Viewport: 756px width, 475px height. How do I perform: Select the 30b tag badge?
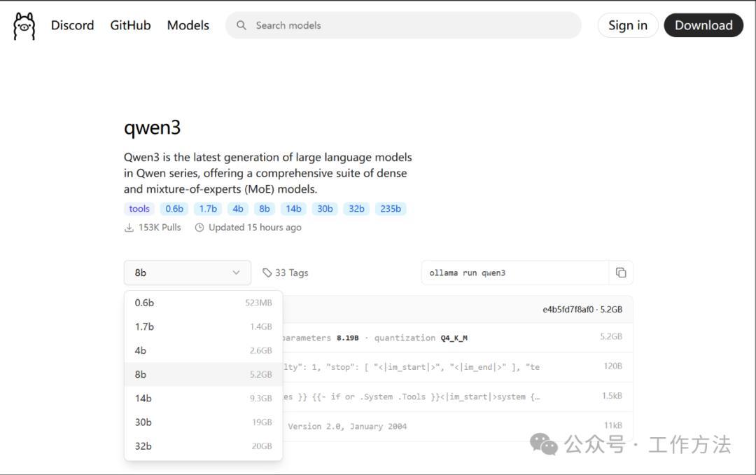tap(325, 209)
